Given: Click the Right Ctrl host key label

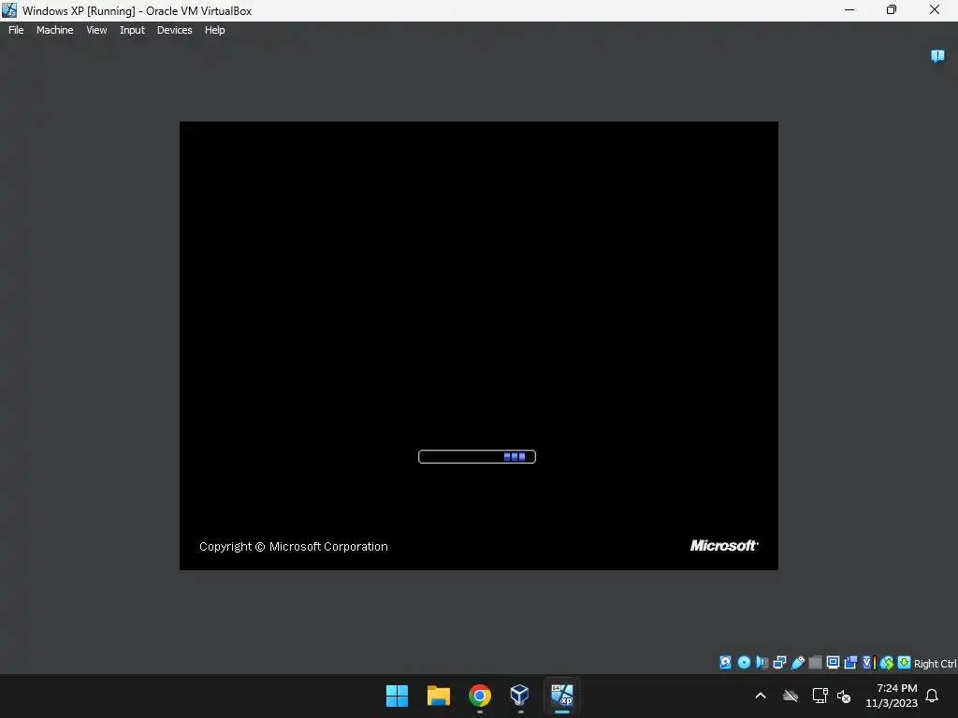Looking at the screenshot, I should [x=935, y=664].
